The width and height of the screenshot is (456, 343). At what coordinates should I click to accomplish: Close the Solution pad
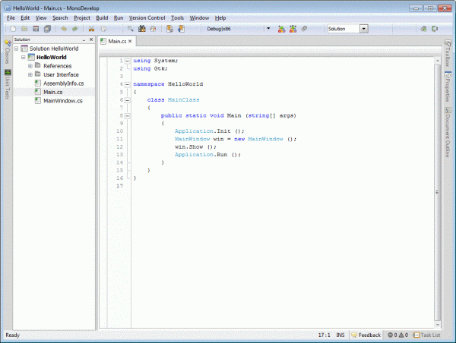[91, 39]
